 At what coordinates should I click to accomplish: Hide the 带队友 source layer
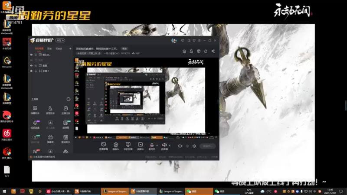pyautogui.click(x=31, y=55)
